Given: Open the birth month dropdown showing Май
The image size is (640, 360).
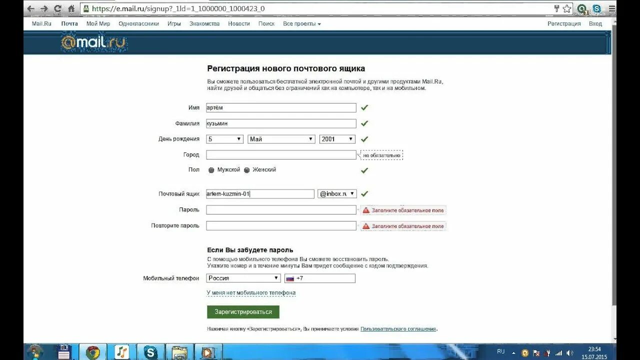Looking at the screenshot, I should (x=281, y=139).
